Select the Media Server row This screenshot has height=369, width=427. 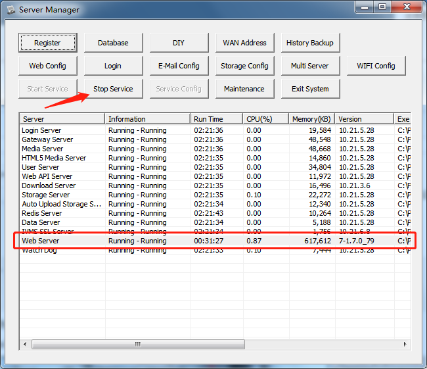coord(215,149)
